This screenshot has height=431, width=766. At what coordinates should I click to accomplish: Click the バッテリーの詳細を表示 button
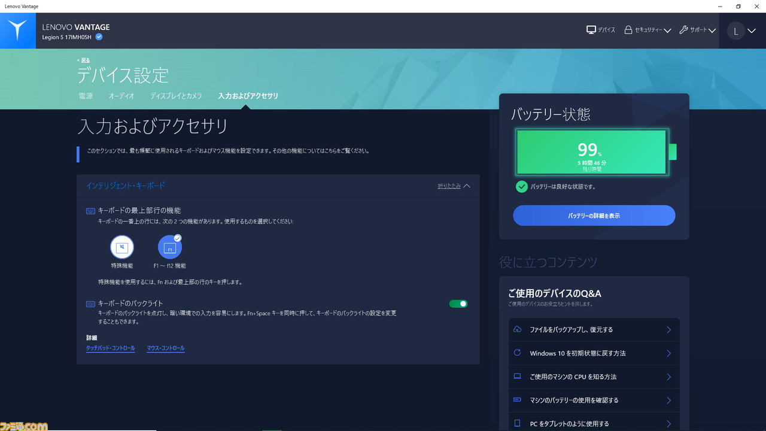594,215
